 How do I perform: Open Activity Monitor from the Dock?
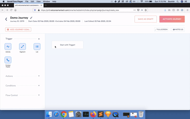(86, 114)
